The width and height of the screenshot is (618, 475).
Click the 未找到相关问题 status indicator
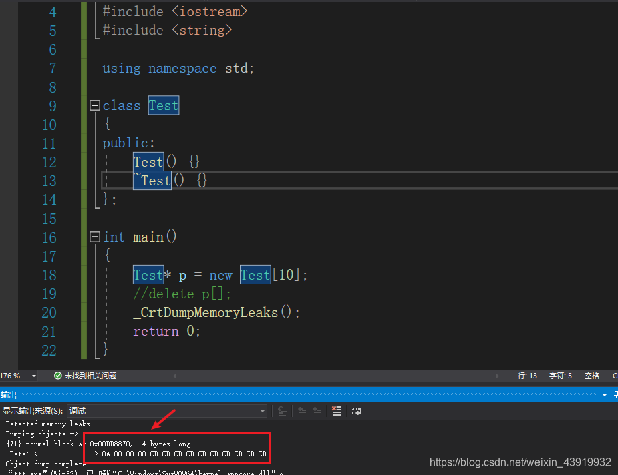click(x=85, y=376)
